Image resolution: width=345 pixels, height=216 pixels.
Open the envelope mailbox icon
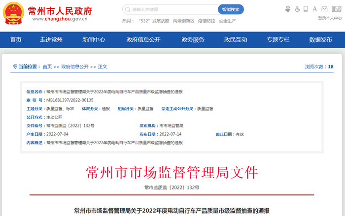[x=324, y=9]
